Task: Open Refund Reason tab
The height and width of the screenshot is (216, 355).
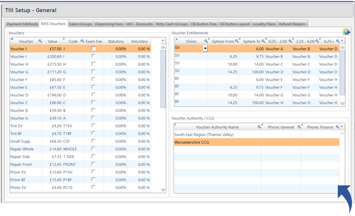Action: click(292, 24)
